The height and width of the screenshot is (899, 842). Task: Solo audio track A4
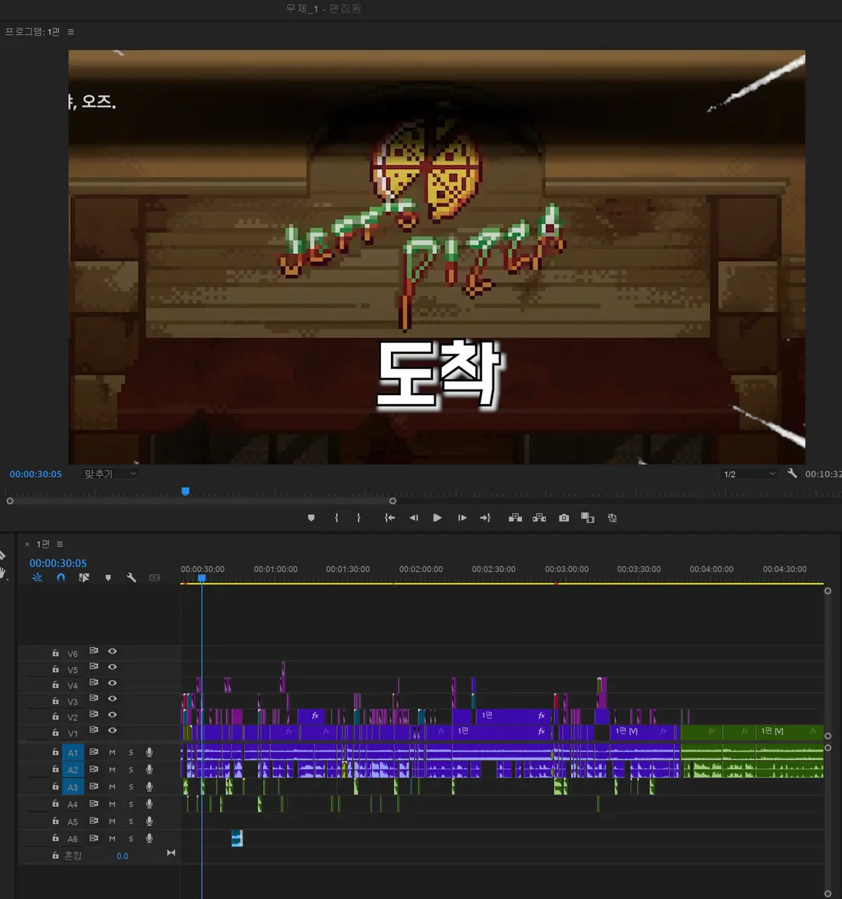tap(131, 804)
